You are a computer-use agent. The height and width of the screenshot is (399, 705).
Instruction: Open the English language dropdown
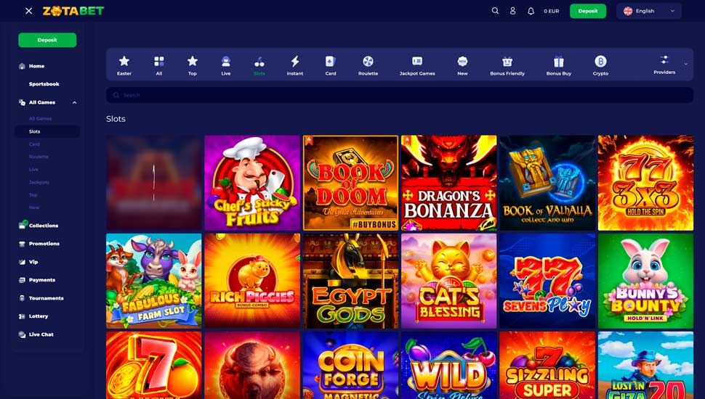pyautogui.click(x=649, y=11)
